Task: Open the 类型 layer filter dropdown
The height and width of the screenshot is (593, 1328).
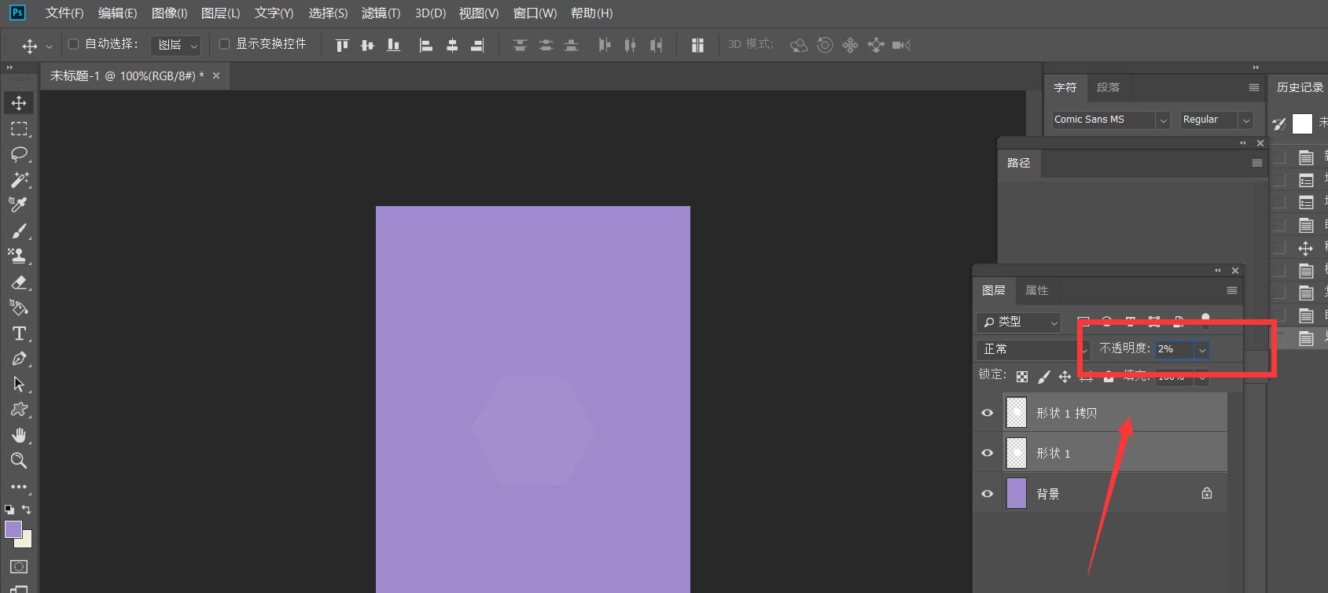Action: pyautogui.click(x=1019, y=322)
